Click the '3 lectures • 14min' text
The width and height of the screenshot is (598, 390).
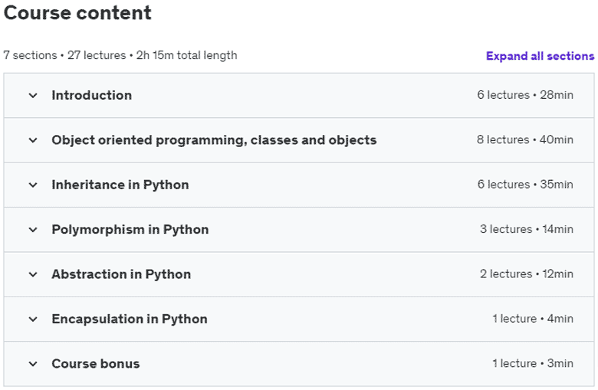tap(526, 229)
